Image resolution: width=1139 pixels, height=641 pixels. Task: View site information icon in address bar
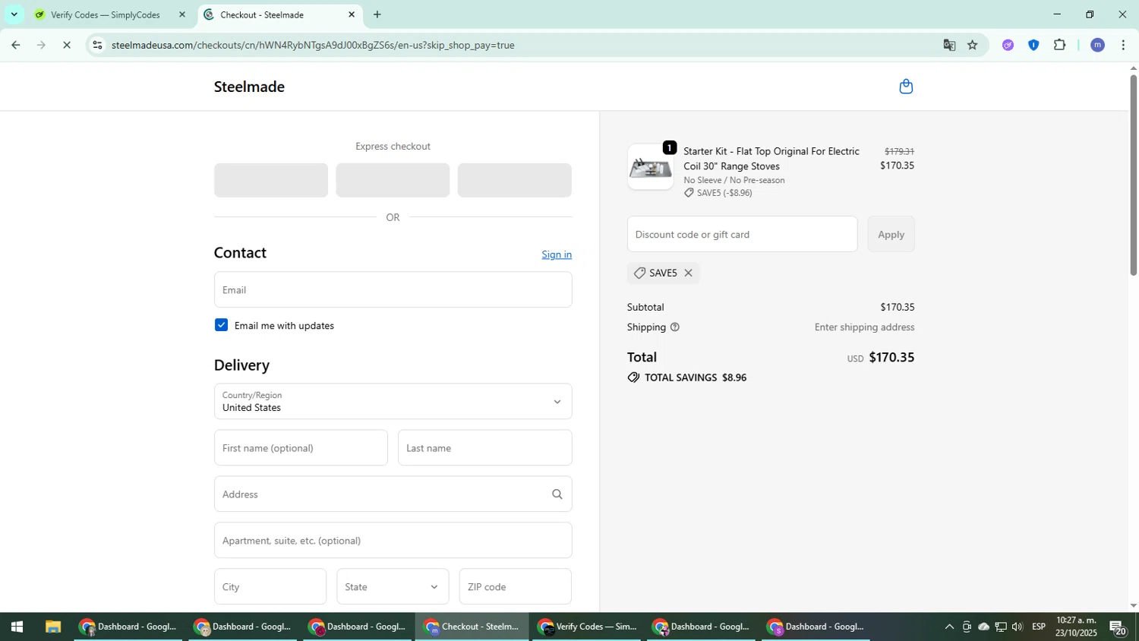[96, 46]
